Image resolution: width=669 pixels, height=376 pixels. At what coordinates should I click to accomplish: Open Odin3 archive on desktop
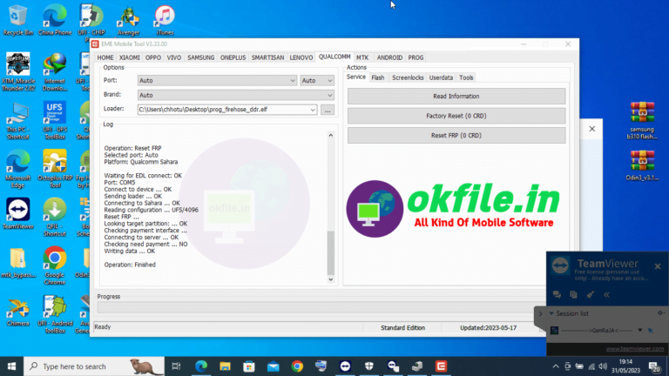tap(642, 166)
